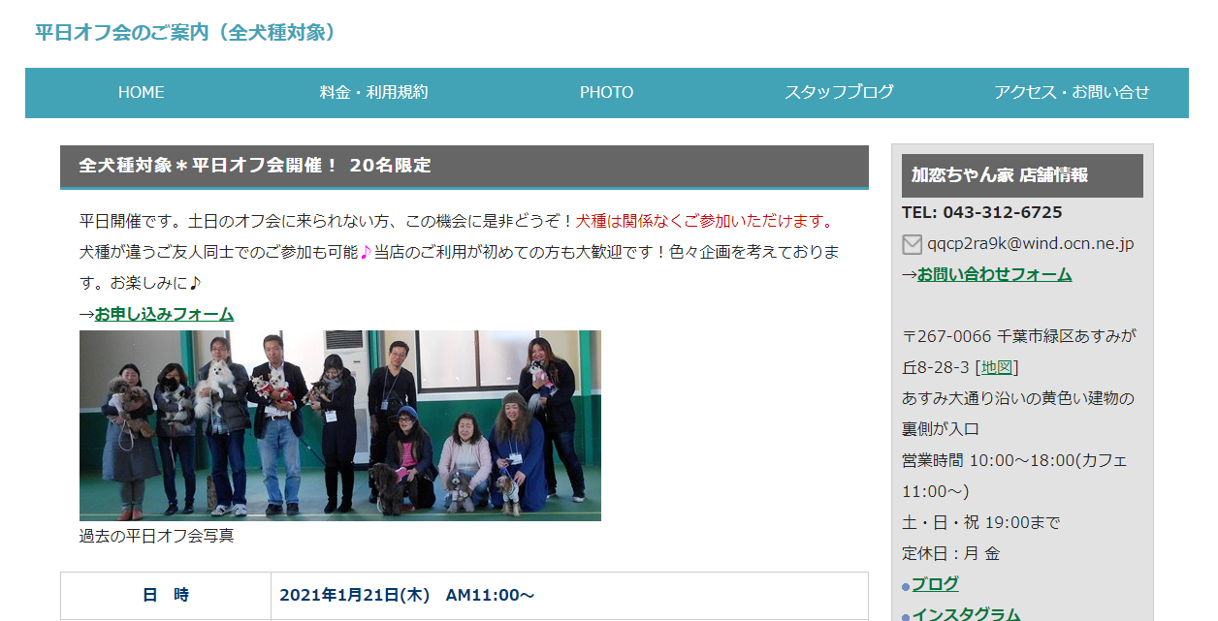The height and width of the screenshot is (621, 1218).
Task: Open the PHOTO menu item
Action: pyautogui.click(x=606, y=92)
